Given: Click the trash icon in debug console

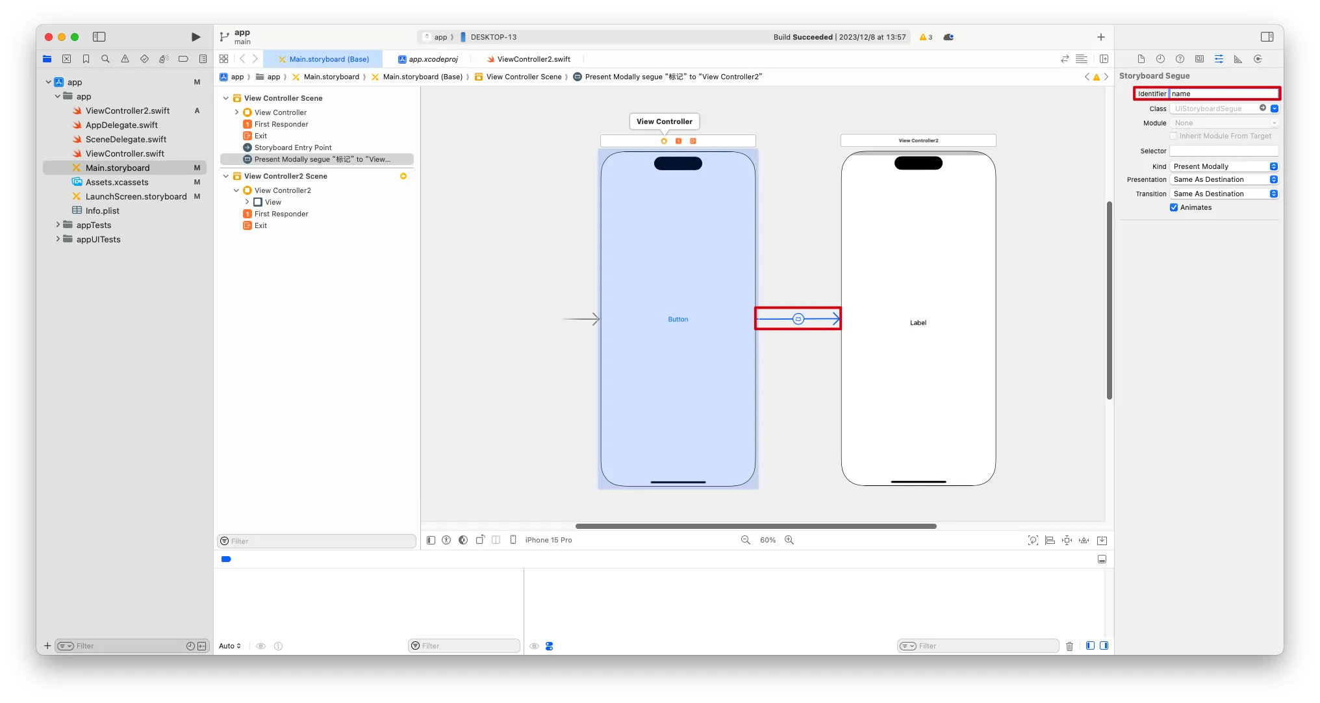Looking at the screenshot, I should coord(1069,646).
